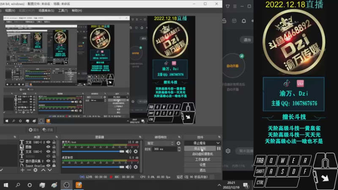This screenshot has height=190, width=338.
Task: Click the Cortana circle on the taskbar
Action: pyautogui.click(x=30, y=185)
